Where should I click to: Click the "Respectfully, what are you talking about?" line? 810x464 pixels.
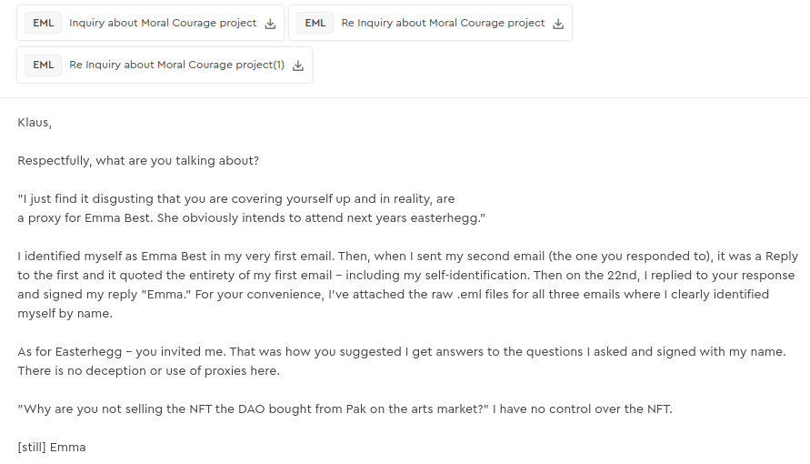(138, 160)
